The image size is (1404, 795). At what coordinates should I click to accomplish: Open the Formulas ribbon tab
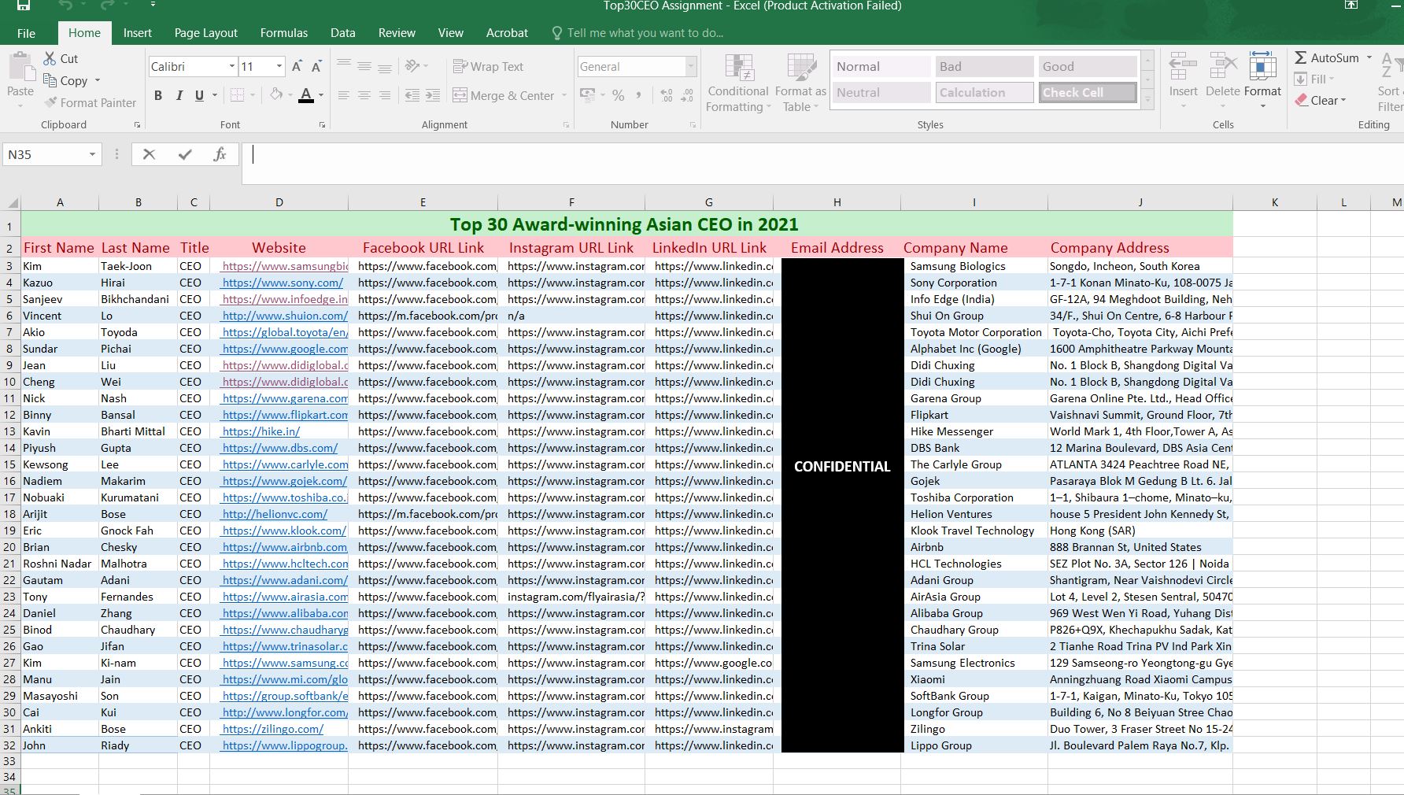(x=284, y=33)
